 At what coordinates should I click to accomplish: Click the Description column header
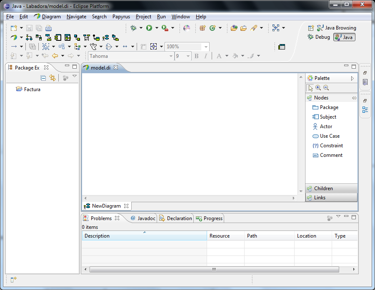coord(144,236)
